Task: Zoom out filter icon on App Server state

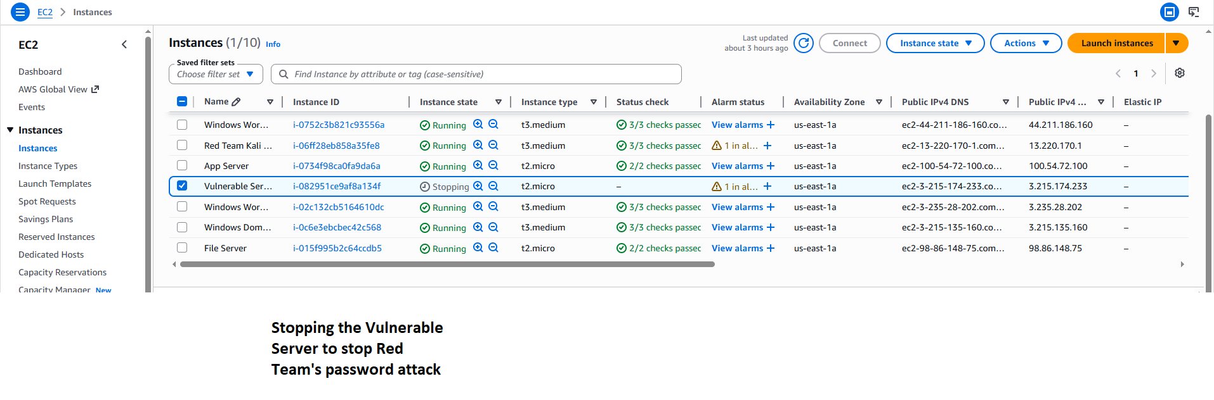Action: (x=493, y=166)
